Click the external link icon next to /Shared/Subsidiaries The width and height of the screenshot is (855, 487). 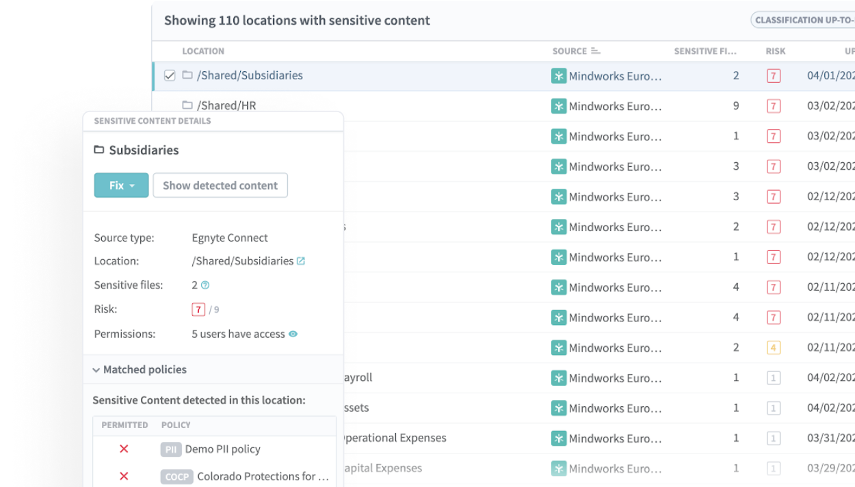301,261
